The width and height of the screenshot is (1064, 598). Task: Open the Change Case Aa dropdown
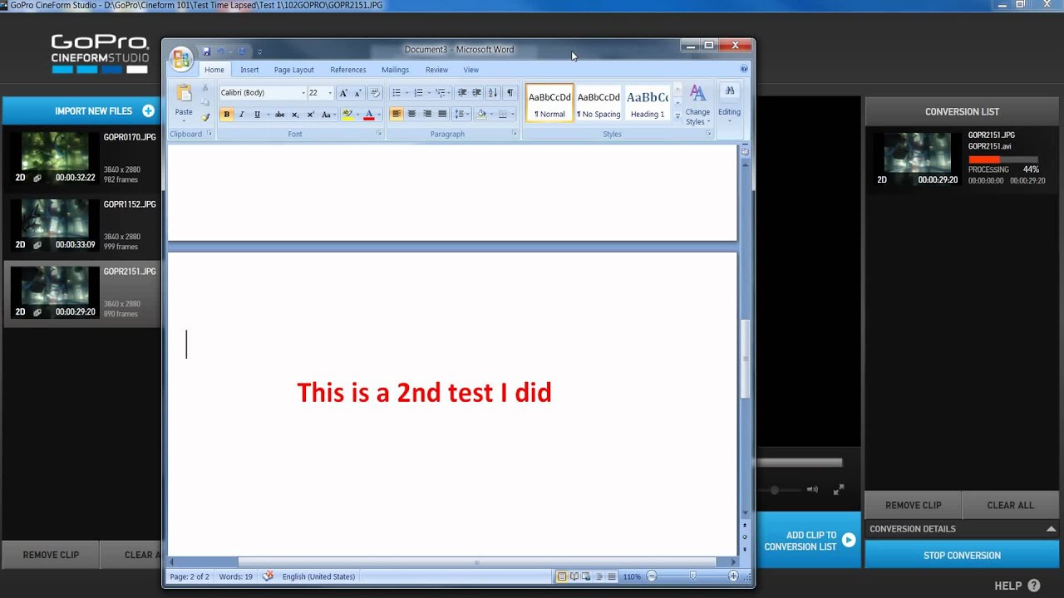328,115
